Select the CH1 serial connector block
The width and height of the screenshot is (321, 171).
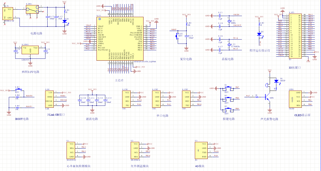point(127,99)
